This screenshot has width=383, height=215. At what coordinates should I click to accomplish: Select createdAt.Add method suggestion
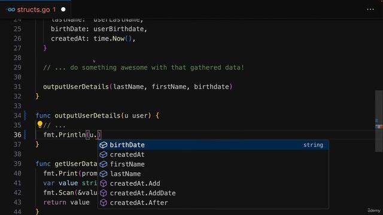coord(213,183)
